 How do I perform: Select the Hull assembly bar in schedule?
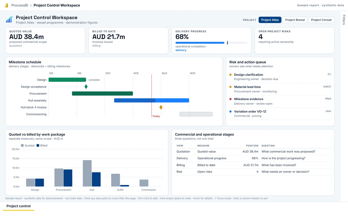coord(151,100)
